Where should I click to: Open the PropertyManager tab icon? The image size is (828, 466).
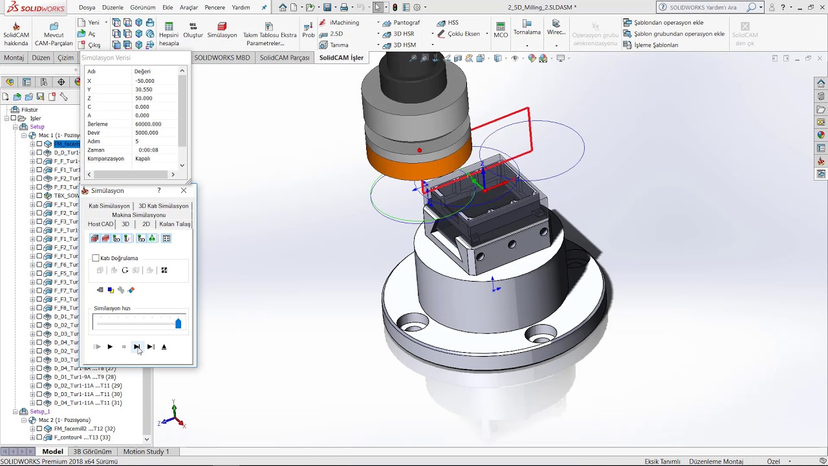[x=27, y=82]
